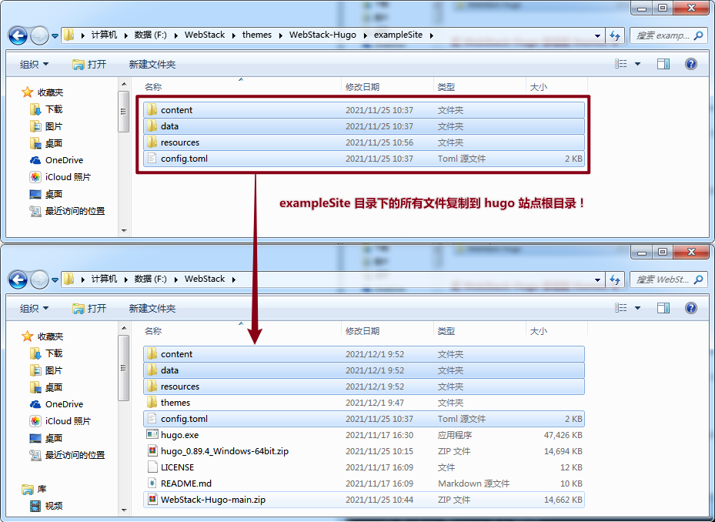Open iCloud 照片 in lower WebStack window sidebar
This screenshot has height=522, width=715.
click(60, 421)
